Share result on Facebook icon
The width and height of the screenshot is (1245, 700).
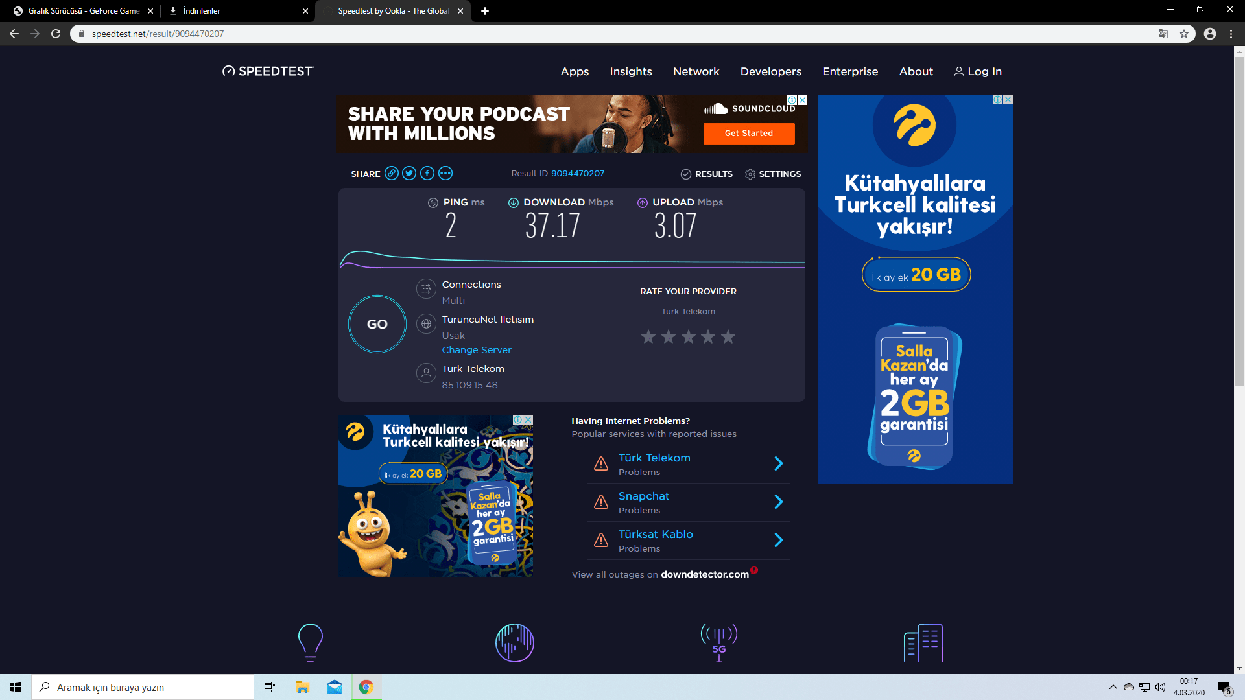(427, 173)
